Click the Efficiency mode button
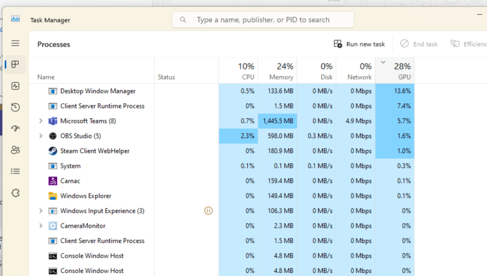Viewport: 487px width, 276px height. point(468,44)
